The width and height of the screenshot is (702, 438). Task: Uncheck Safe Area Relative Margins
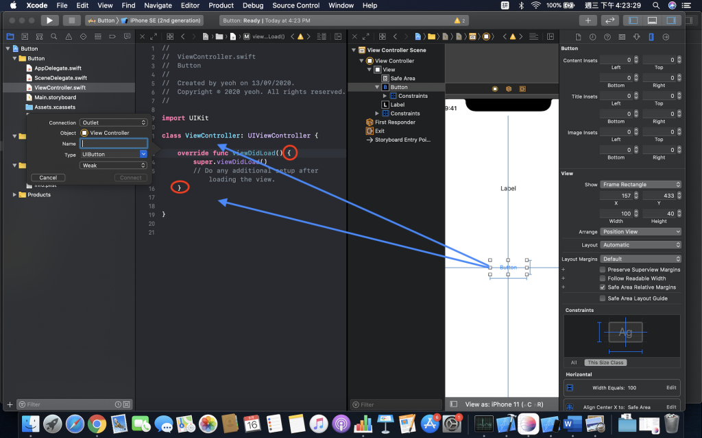click(x=603, y=287)
